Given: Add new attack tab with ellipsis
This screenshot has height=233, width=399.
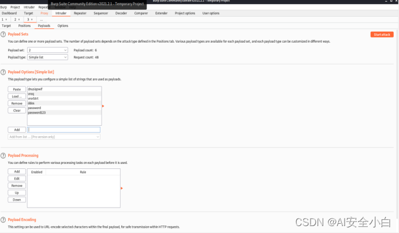Looking at the screenshot, I should (42, 20).
